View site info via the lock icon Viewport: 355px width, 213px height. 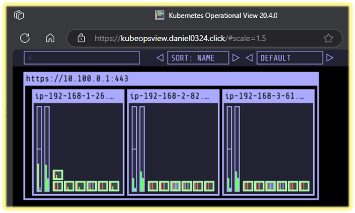click(x=81, y=38)
